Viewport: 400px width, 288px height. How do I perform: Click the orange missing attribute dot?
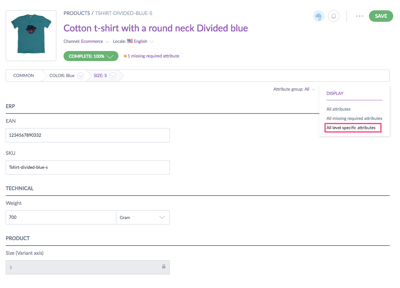pos(125,56)
